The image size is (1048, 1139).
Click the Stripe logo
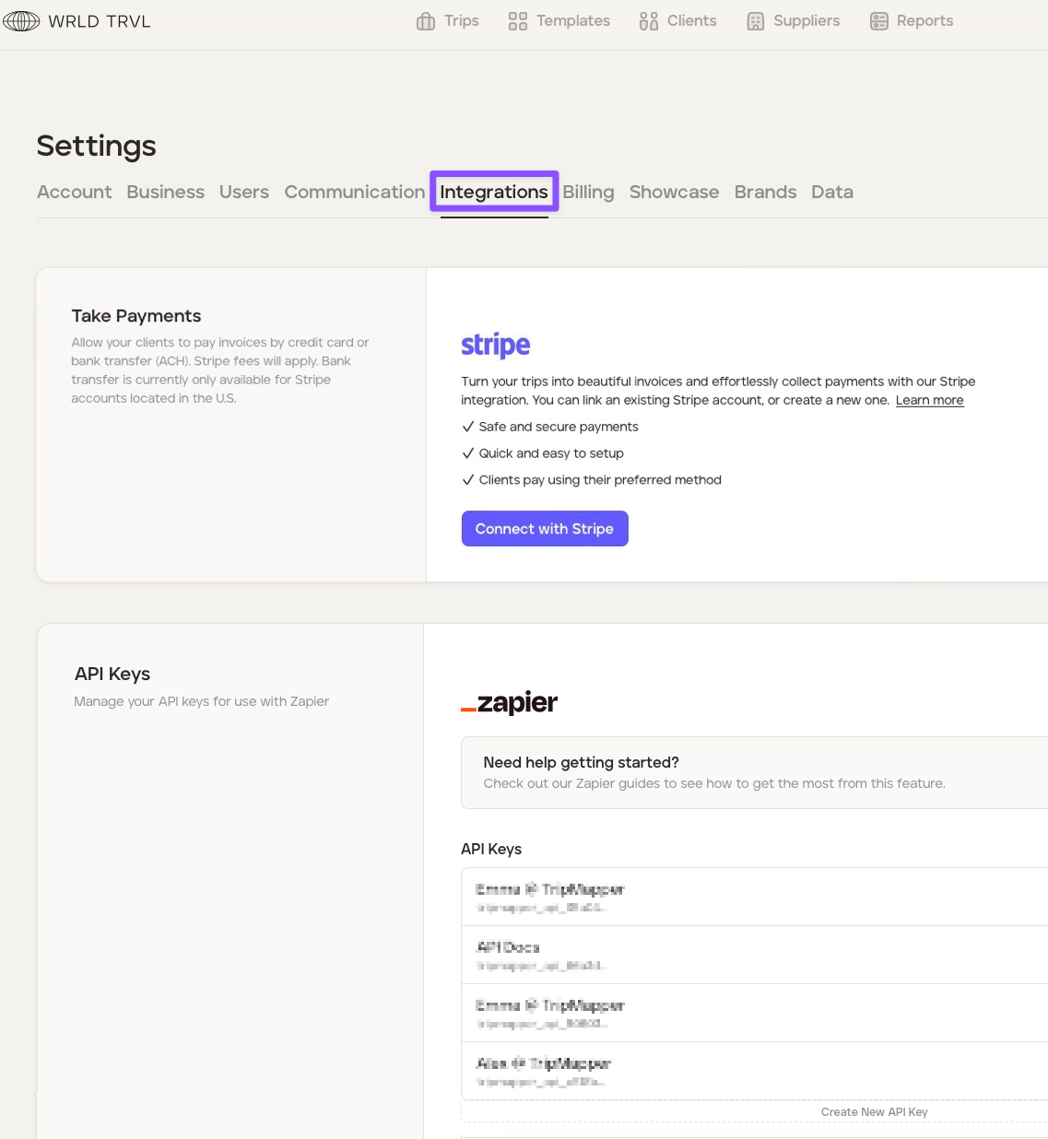(496, 345)
